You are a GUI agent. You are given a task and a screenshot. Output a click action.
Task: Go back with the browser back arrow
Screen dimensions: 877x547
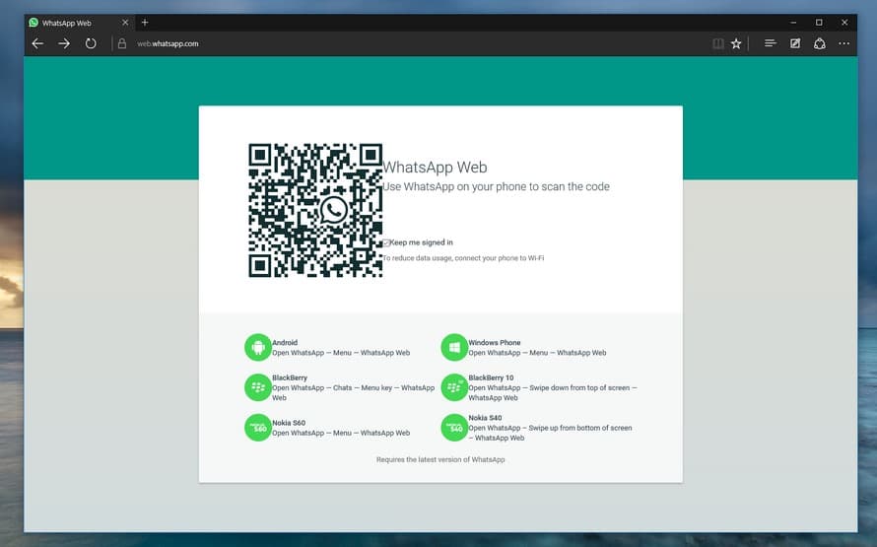click(x=37, y=43)
